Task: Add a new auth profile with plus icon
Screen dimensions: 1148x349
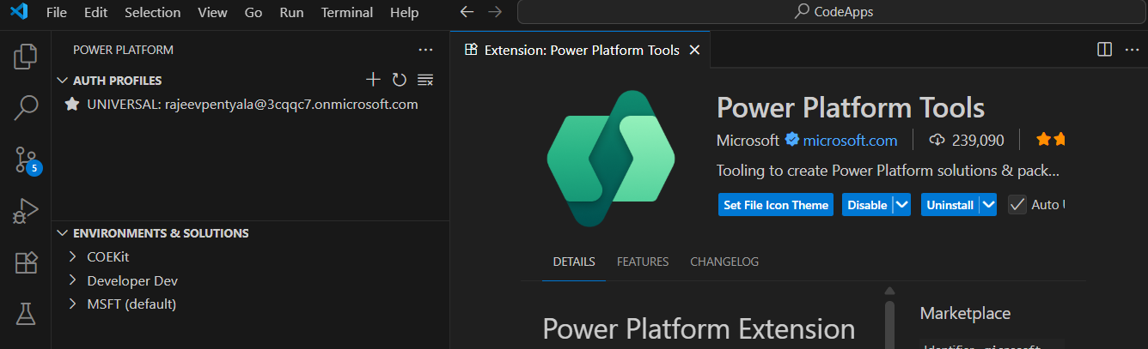Action: coord(373,80)
